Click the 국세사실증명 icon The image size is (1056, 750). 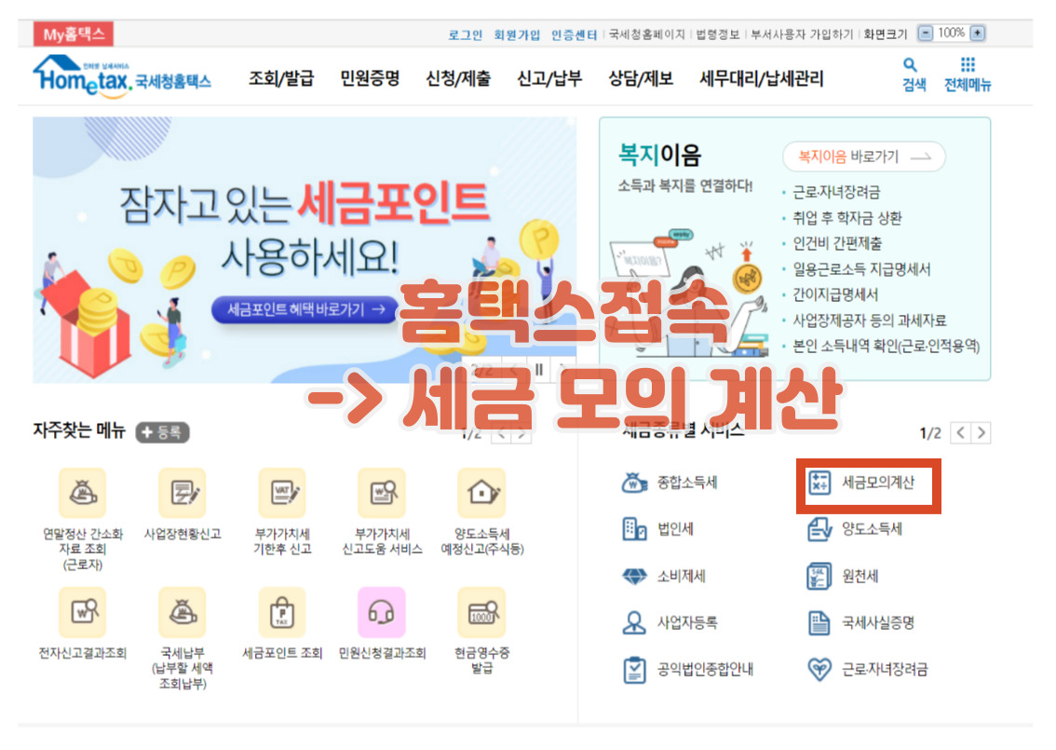pos(819,622)
